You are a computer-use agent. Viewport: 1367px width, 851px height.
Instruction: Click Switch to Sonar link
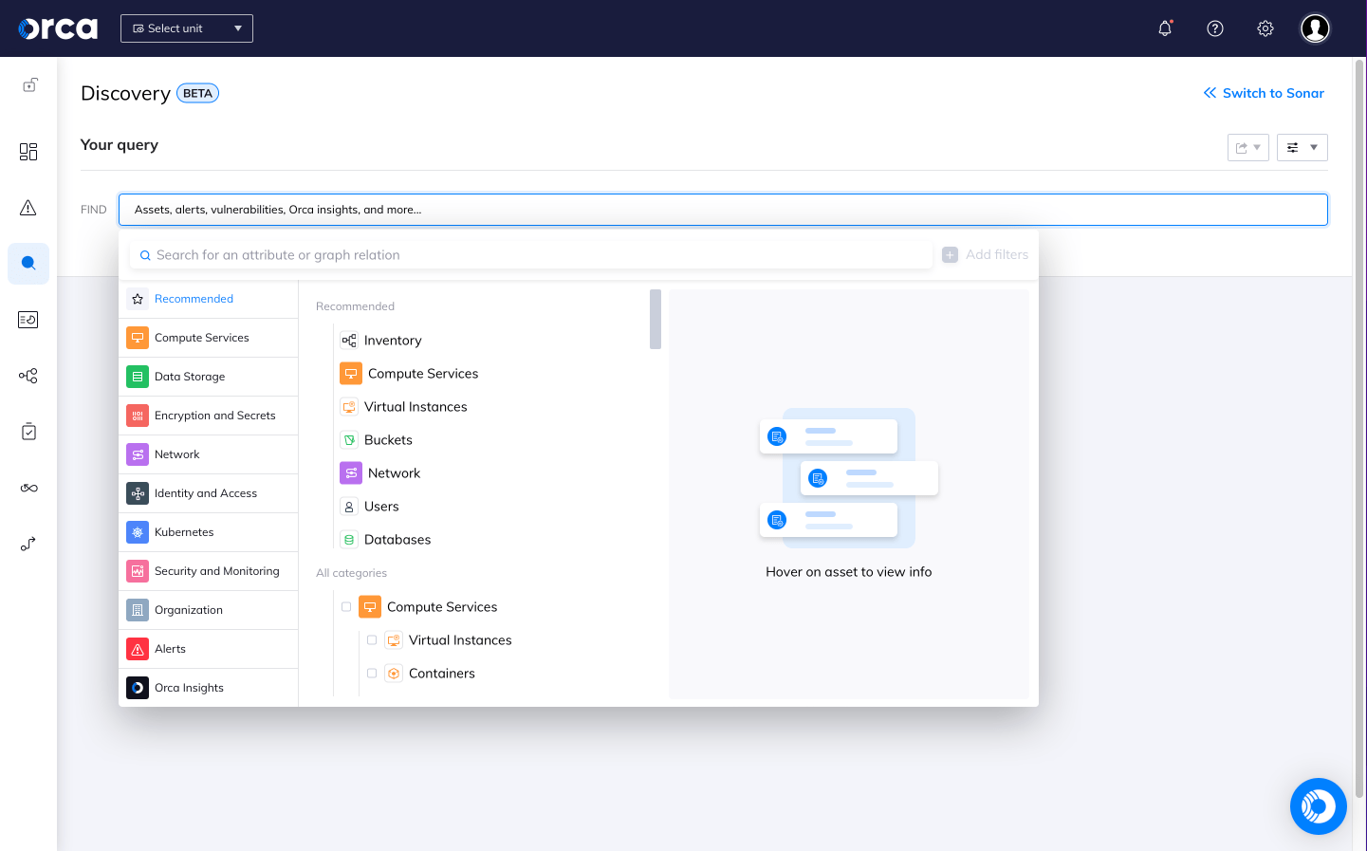1264,93
